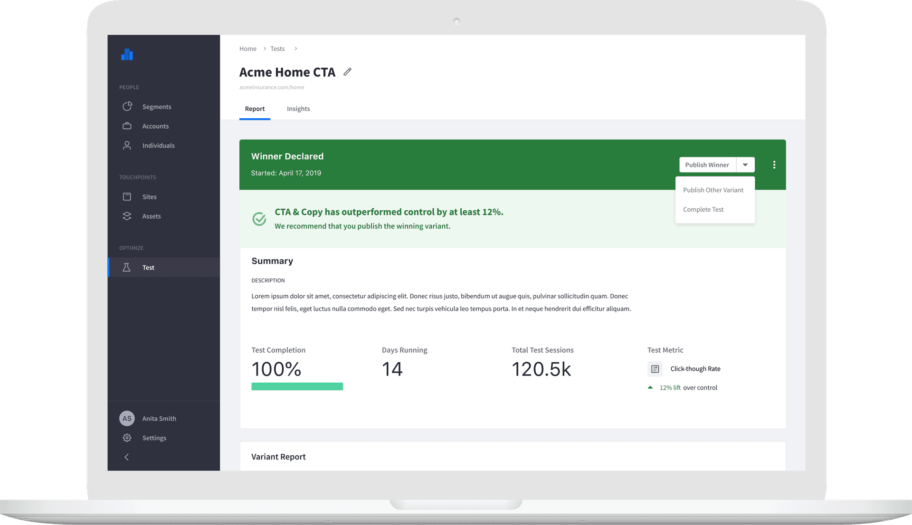Select the Sites touchpoint icon
The height and width of the screenshot is (525, 912).
[x=127, y=197]
